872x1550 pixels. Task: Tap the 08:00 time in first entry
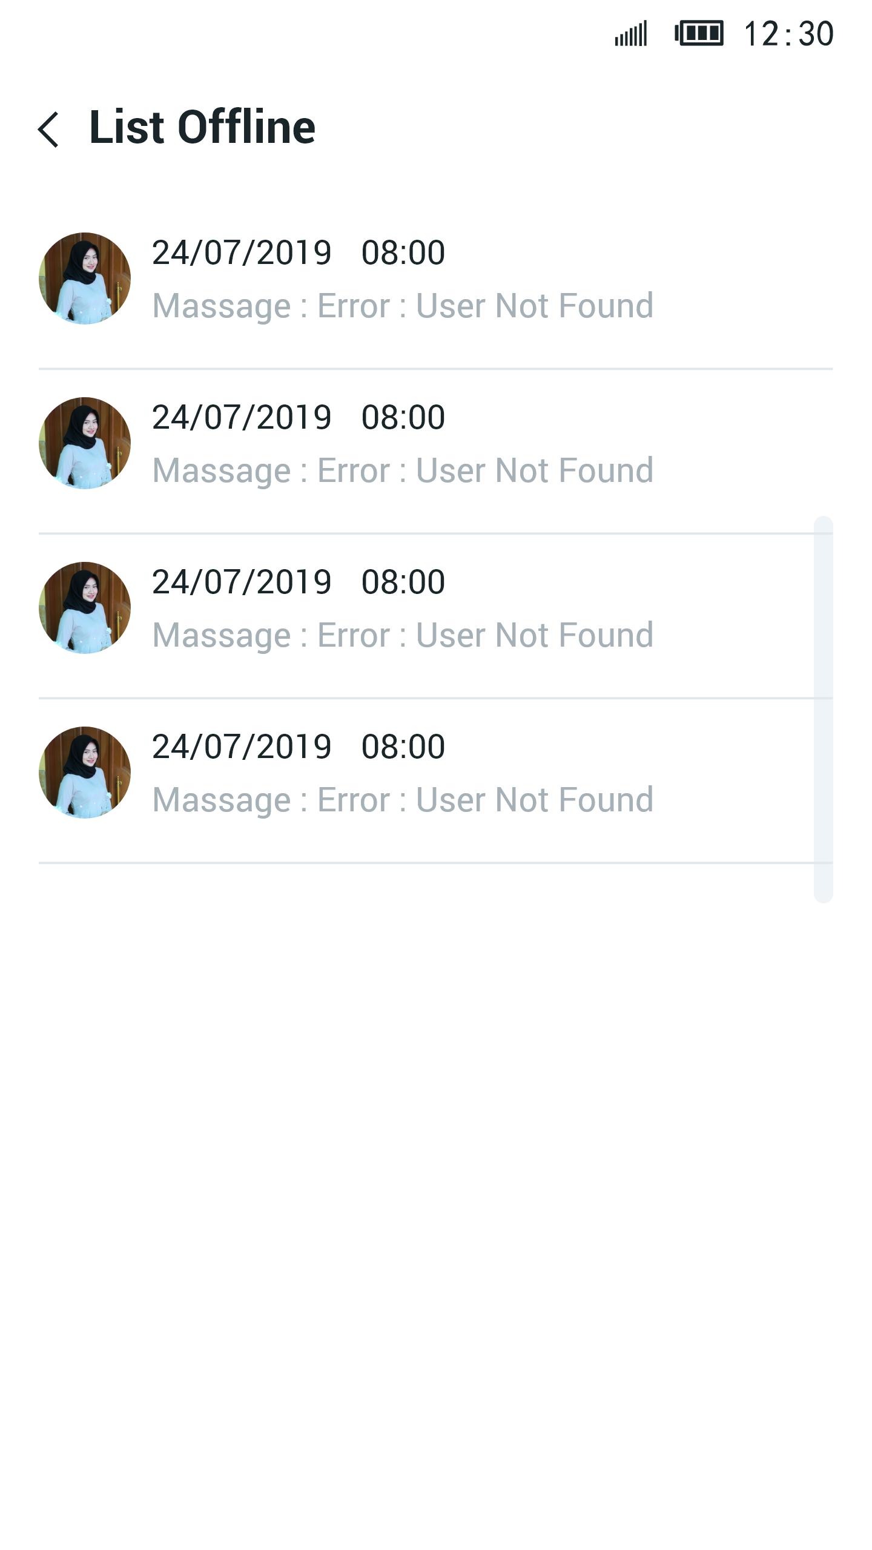(403, 252)
